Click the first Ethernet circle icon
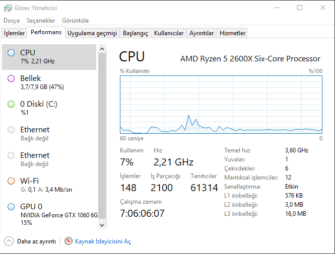The image size is (335, 254). click(x=11, y=130)
